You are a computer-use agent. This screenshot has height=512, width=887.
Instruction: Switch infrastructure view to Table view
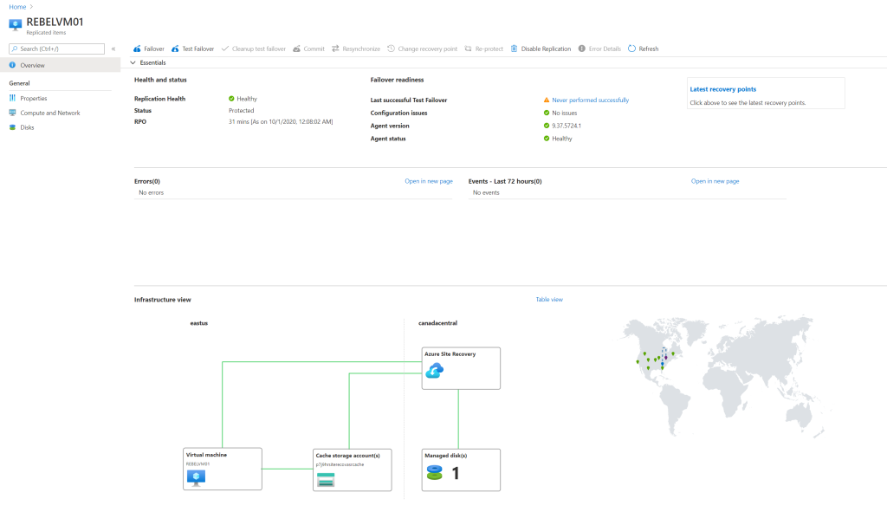pyautogui.click(x=552, y=299)
